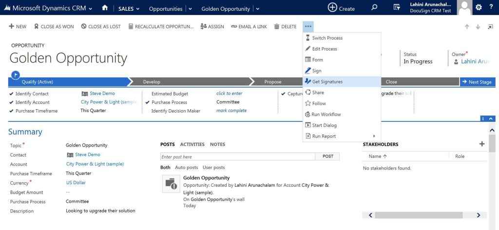Sort stakeholders by Name column

pyautogui.click(x=378, y=156)
